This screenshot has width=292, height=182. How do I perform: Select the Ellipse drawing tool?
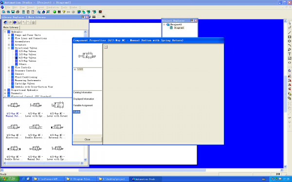click(290, 41)
